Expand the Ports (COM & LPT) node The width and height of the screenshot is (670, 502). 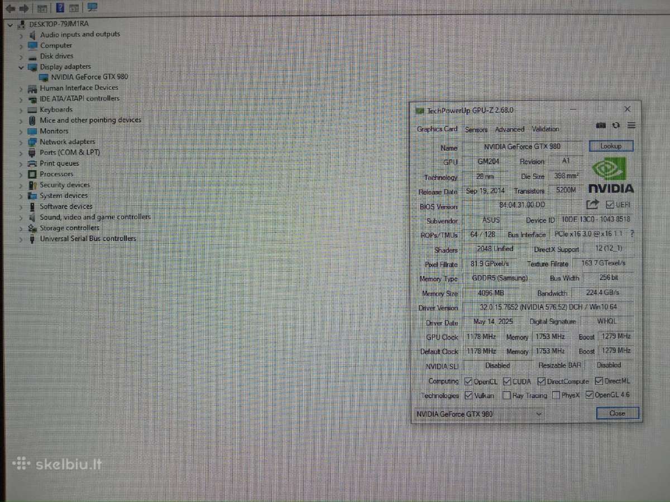(21, 153)
